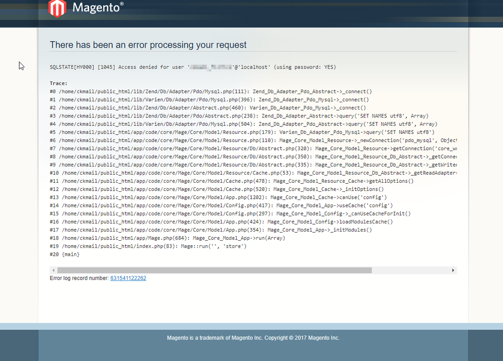Click the horizontal scrollbar right arrow
503x361 pixels.
click(453, 270)
